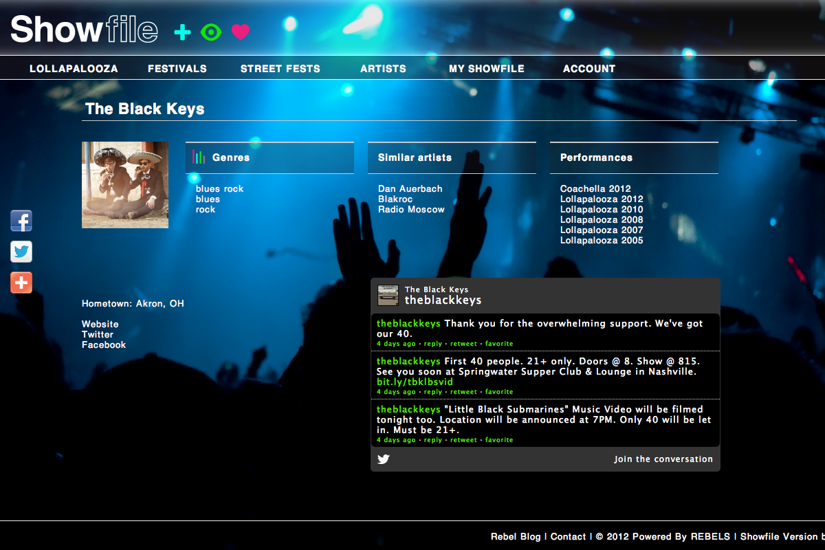This screenshot has width=825, height=550.
Task: Share on Twitter via sidebar icon
Action: coord(21,252)
